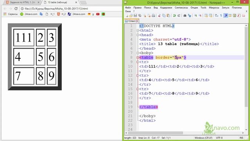Click the Windows (CR LF) status bar entry
The image size is (250, 141).
(203, 137)
